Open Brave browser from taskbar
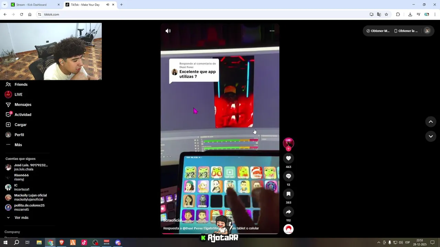Screen dimensions: 440x247 click(62, 243)
